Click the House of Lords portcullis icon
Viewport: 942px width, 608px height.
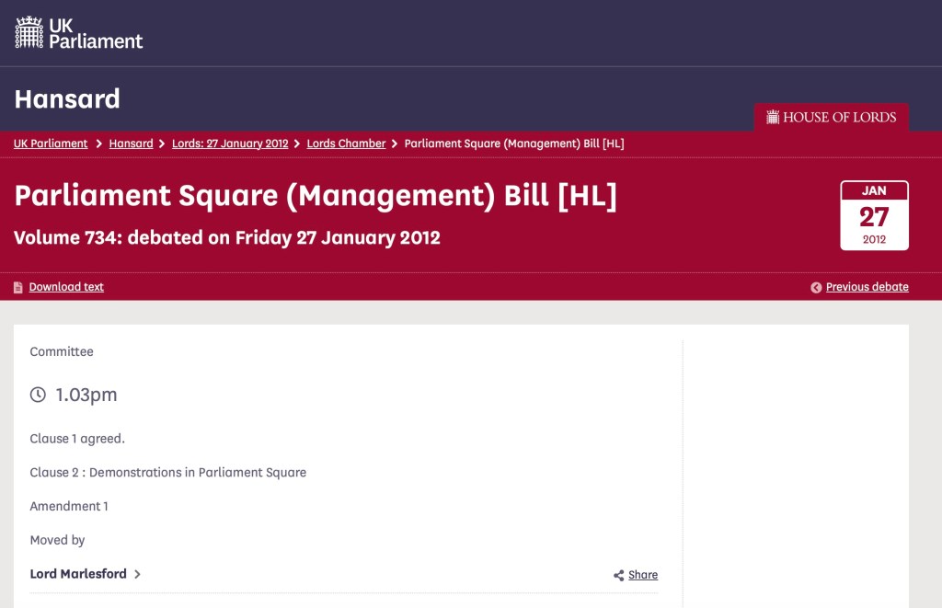(x=773, y=117)
